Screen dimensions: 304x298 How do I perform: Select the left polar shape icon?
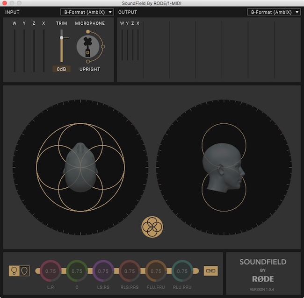[x=14, y=271]
